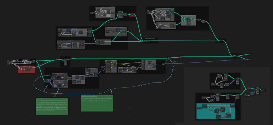Select the join node feeding the final outputs
273x125 pixels.
click(x=235, y=56)
